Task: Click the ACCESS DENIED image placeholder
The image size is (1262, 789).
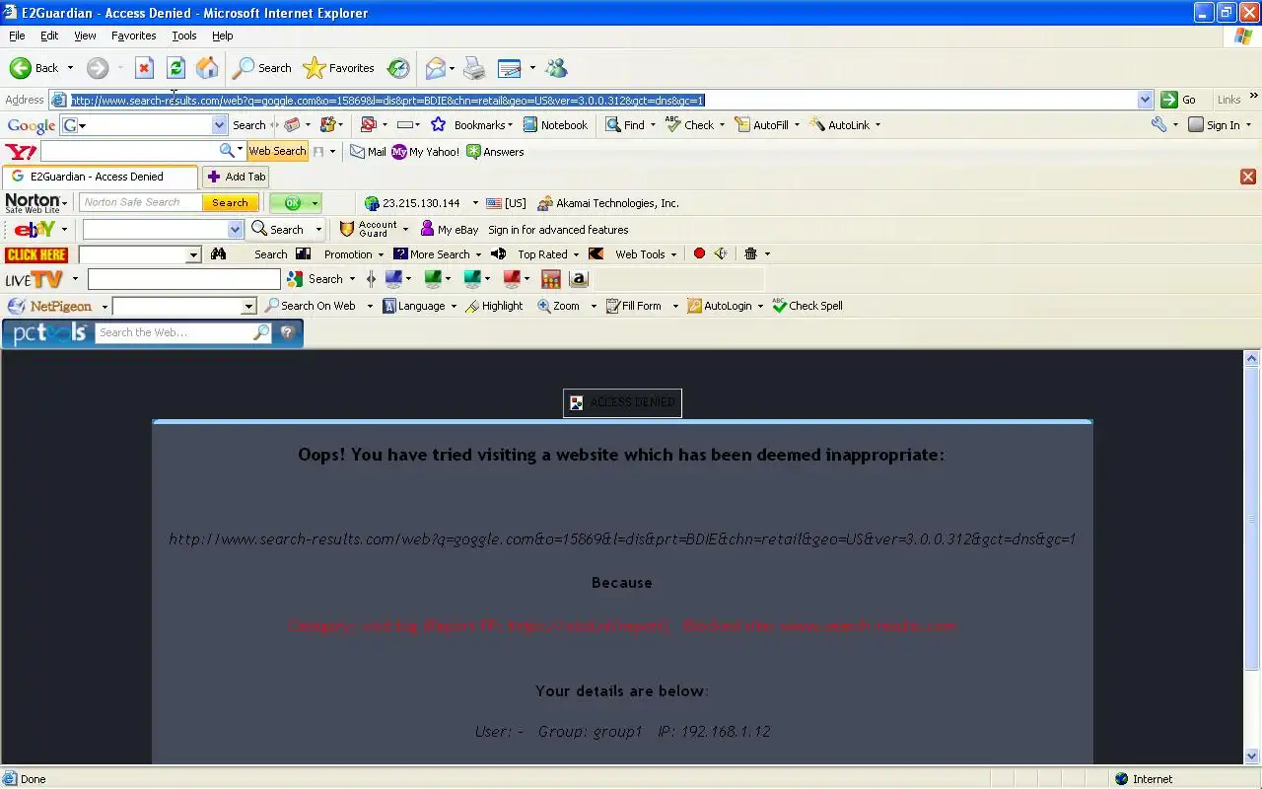Action: 622,402
